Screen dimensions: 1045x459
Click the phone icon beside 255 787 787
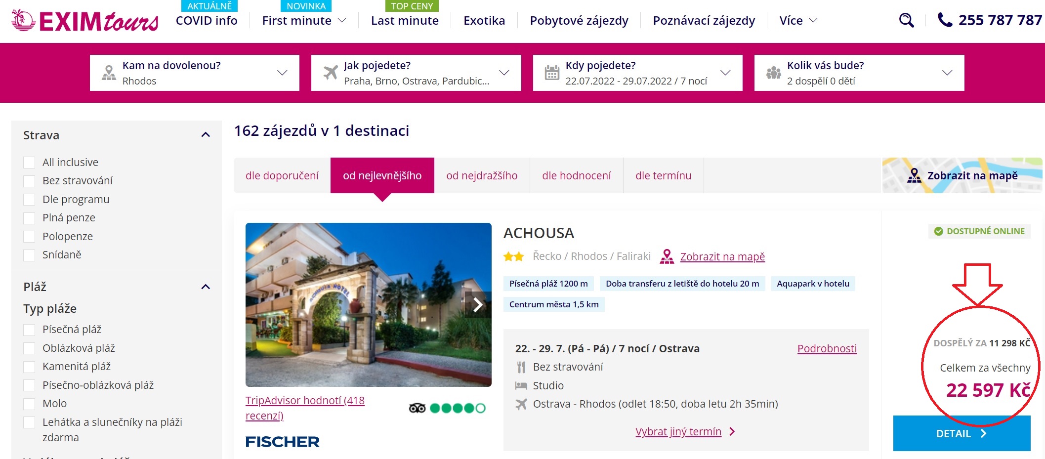pos(945,20)
